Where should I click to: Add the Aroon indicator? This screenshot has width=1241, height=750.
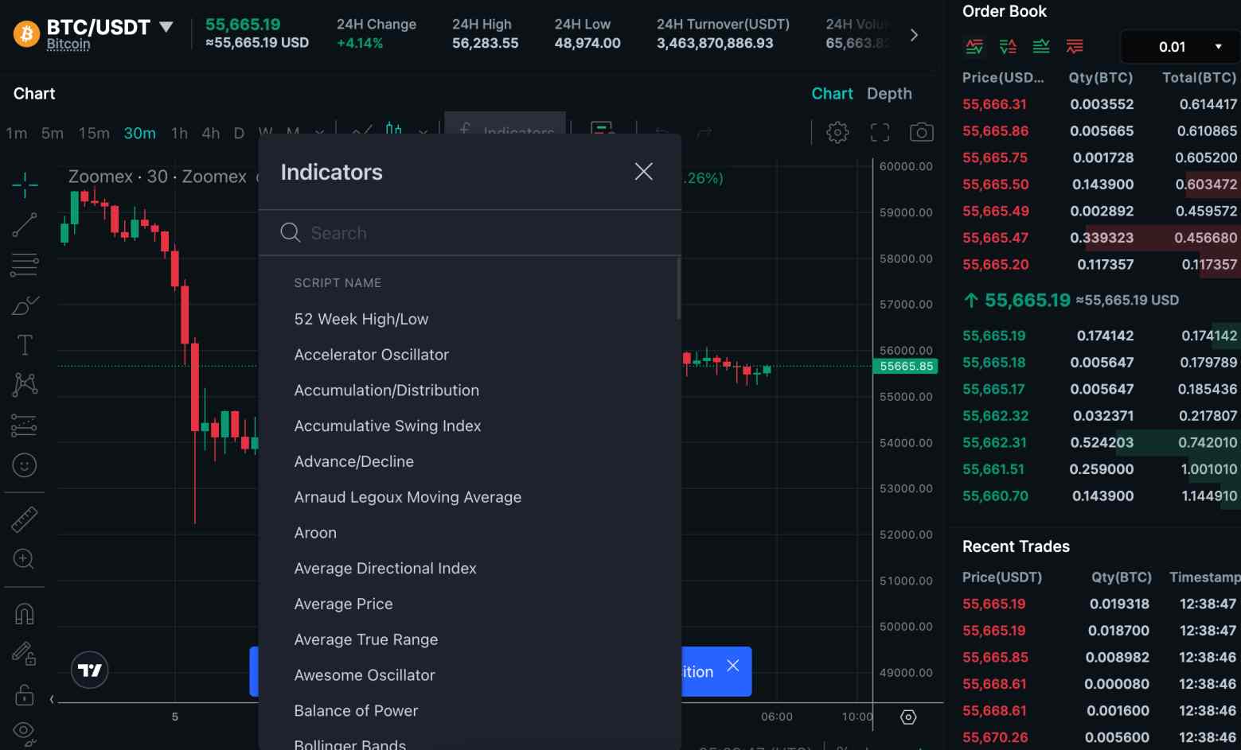[x=315, y=533]
